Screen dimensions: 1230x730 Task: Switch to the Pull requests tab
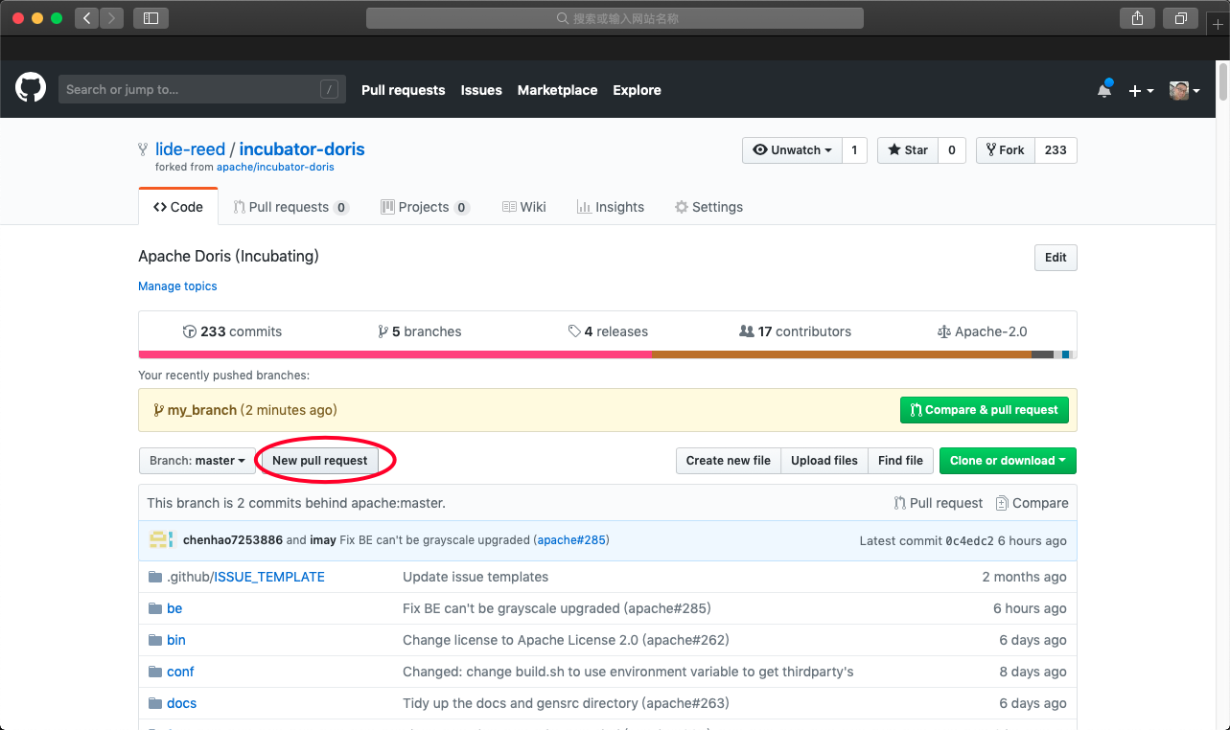(290, 207)
